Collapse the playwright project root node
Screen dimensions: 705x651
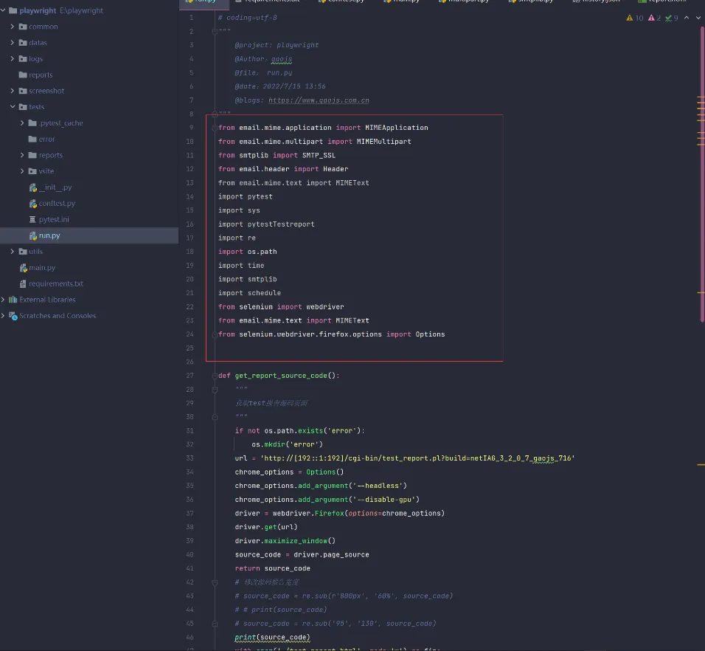(x=3, y=10)
